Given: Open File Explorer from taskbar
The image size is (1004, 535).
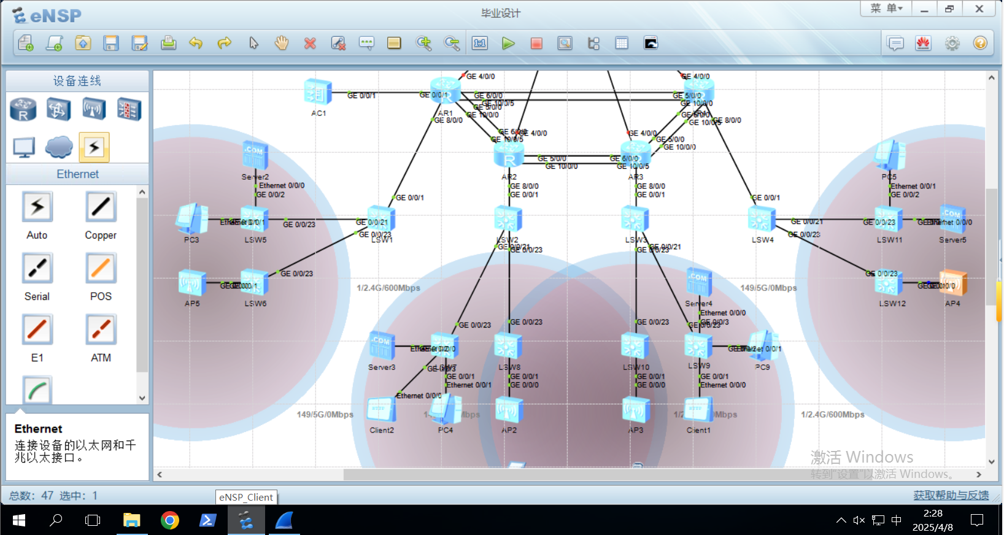Looking at the screenshot, I should point(131,520).
